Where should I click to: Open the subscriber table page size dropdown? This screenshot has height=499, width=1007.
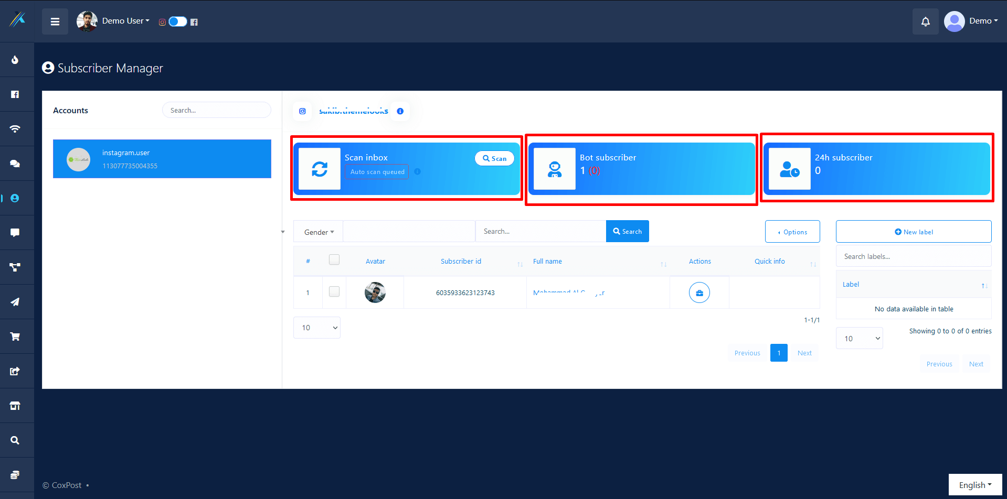tap(317, 328)
